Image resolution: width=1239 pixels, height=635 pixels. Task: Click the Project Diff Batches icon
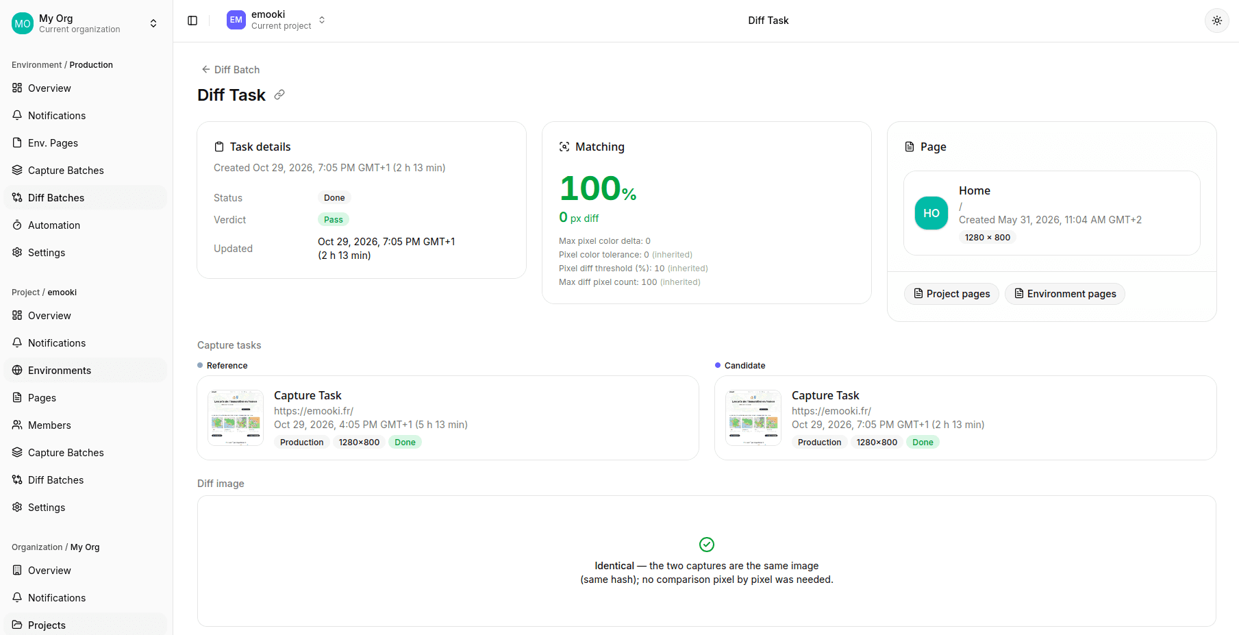coord(17,480)
